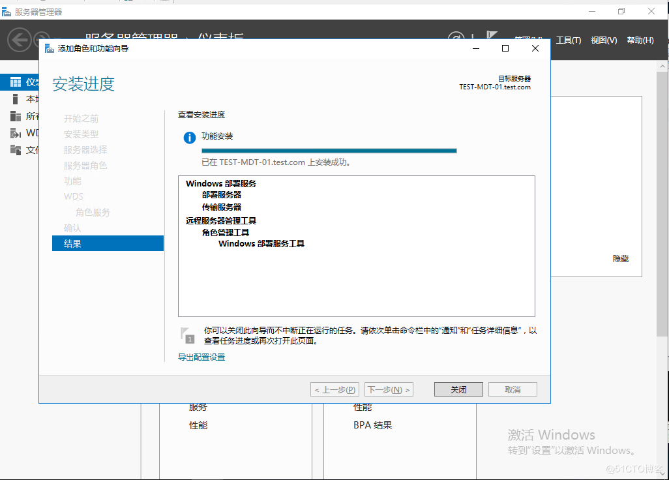Image resolution: width=669 pixels, height=480 pixels.
Task: Click the 上一步(P) button
Action: pos(335,389)
